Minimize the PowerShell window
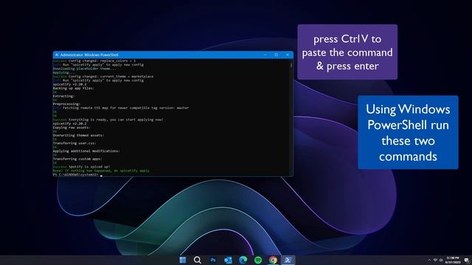The height and width of the screenshot is (265, 472). [x=265, y=55]
